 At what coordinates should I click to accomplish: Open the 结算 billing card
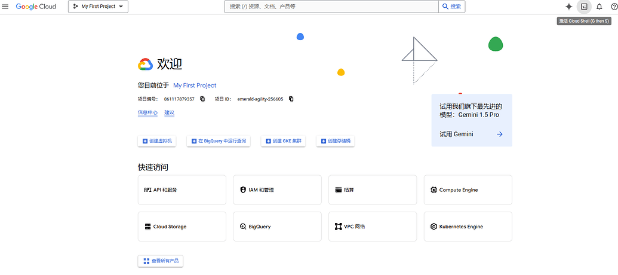(x=373, y=190)
